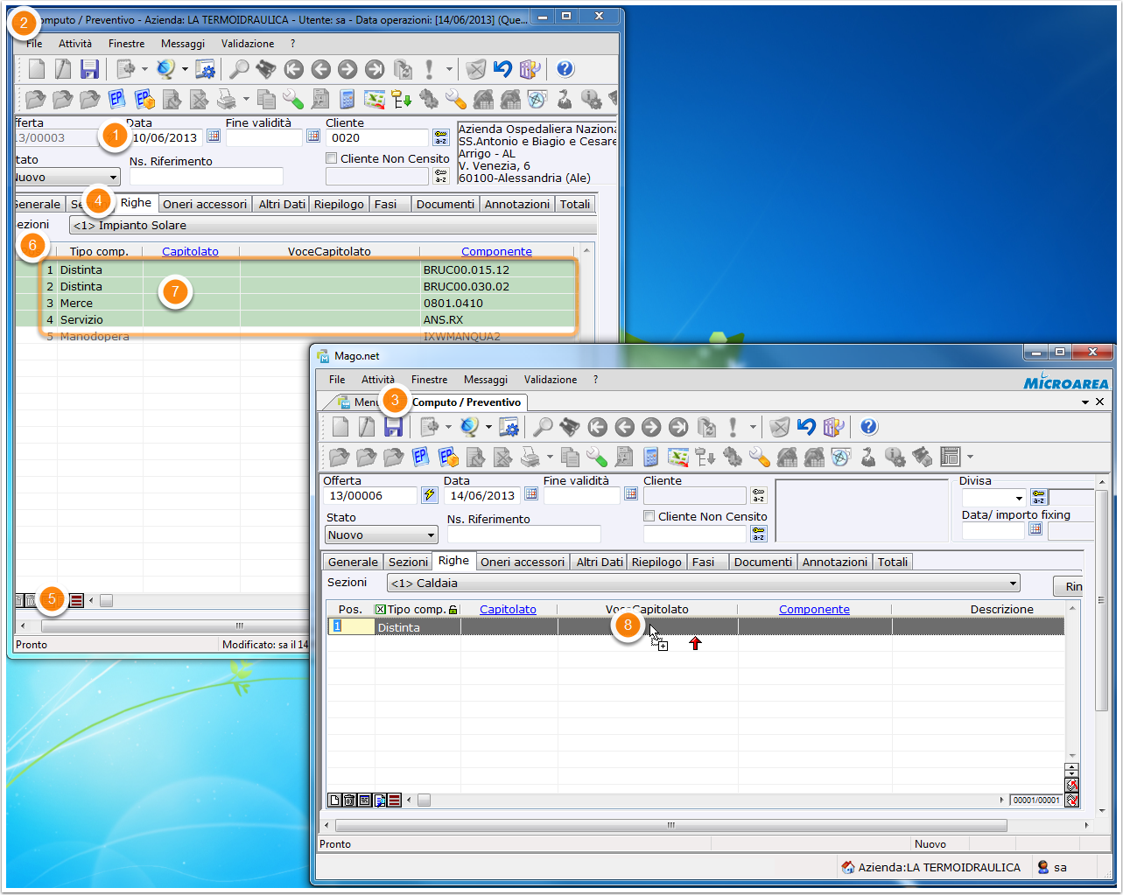Click the printer icon in Mago.net second toolbar
The image size is (1123, 895).
(530, 456)
